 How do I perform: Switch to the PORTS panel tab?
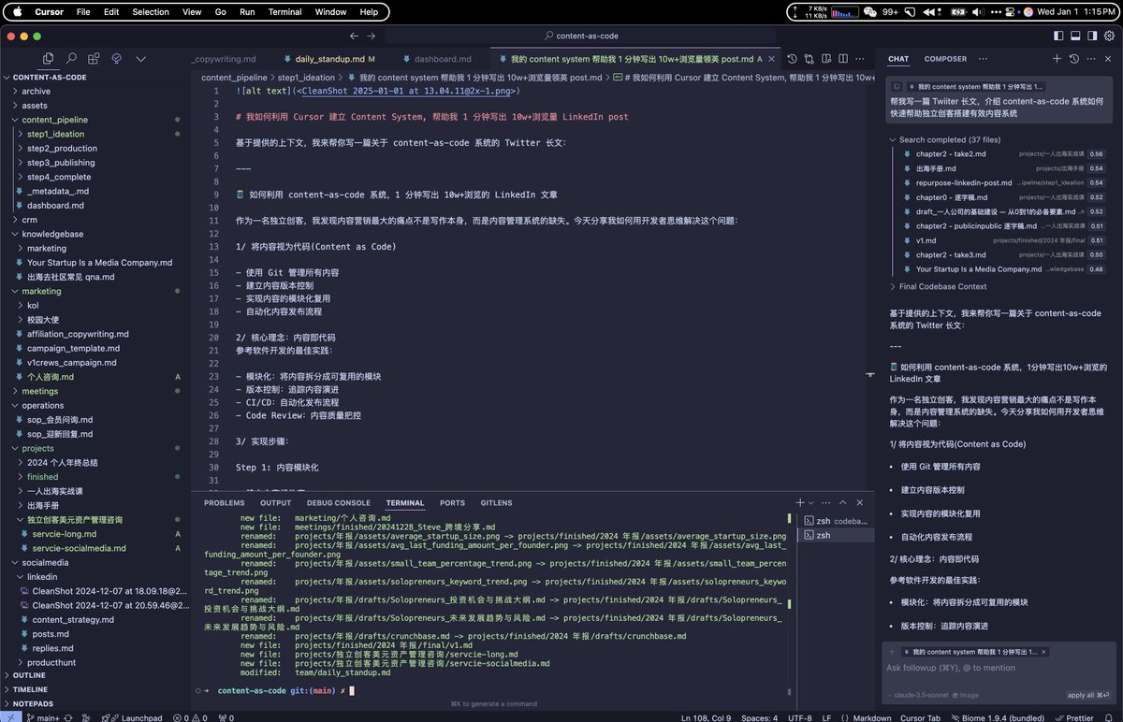[x=452, y=502]
